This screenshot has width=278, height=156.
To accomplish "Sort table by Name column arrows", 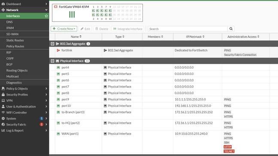I will 81,36.
